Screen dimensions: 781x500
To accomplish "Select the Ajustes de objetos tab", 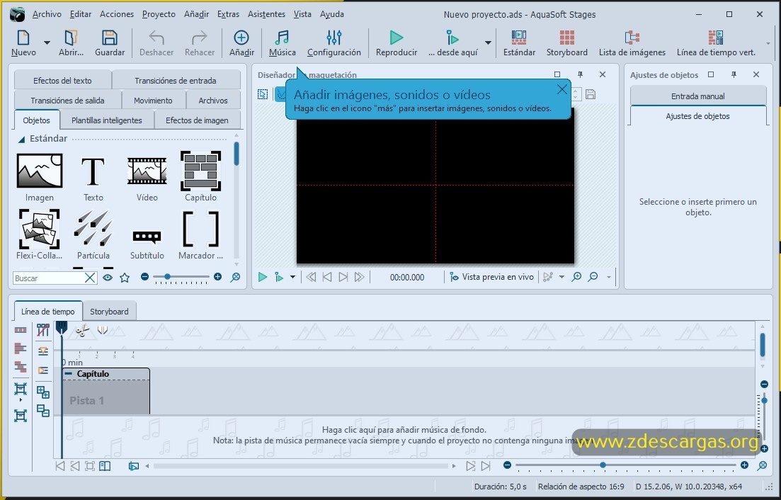I will 698,116.
